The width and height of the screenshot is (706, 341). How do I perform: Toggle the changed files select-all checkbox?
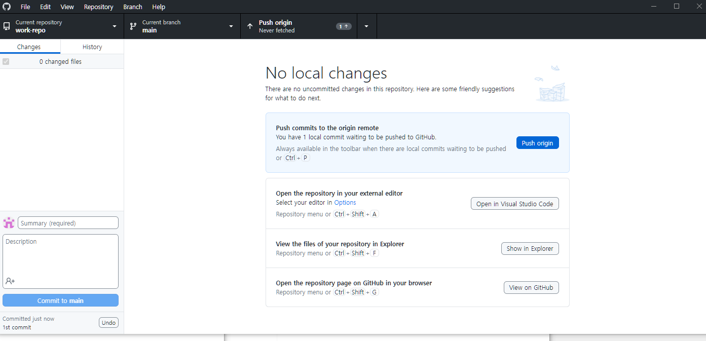(x=6, y=62)
